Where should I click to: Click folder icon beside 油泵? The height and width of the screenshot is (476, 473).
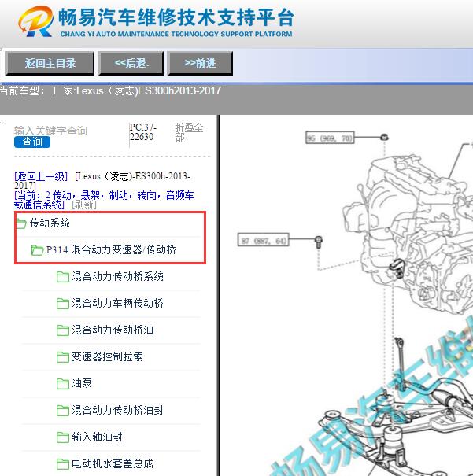[x=63, y=383]
